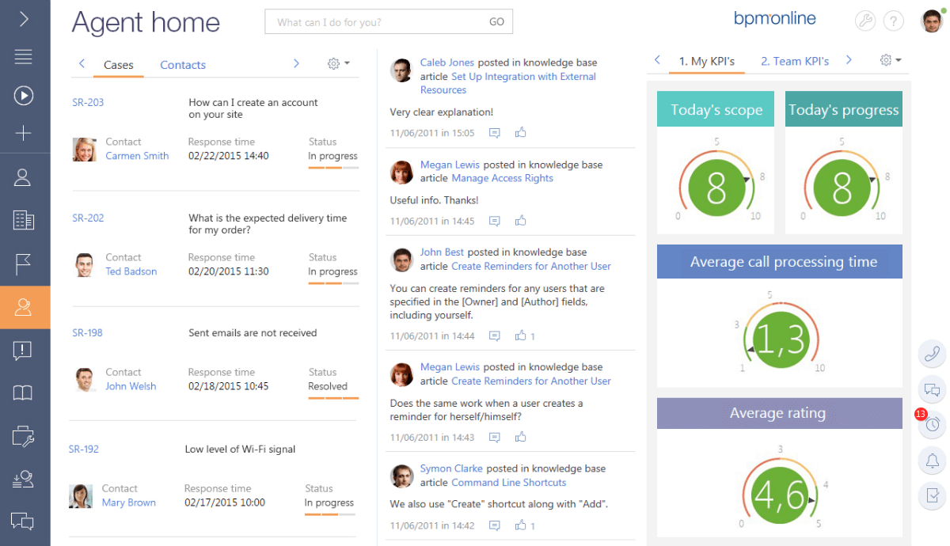This screenshot has height=546, width=950.
Task: Open Caleb Jones profile link
Action: pyautogui.click(x=447, y=63)
